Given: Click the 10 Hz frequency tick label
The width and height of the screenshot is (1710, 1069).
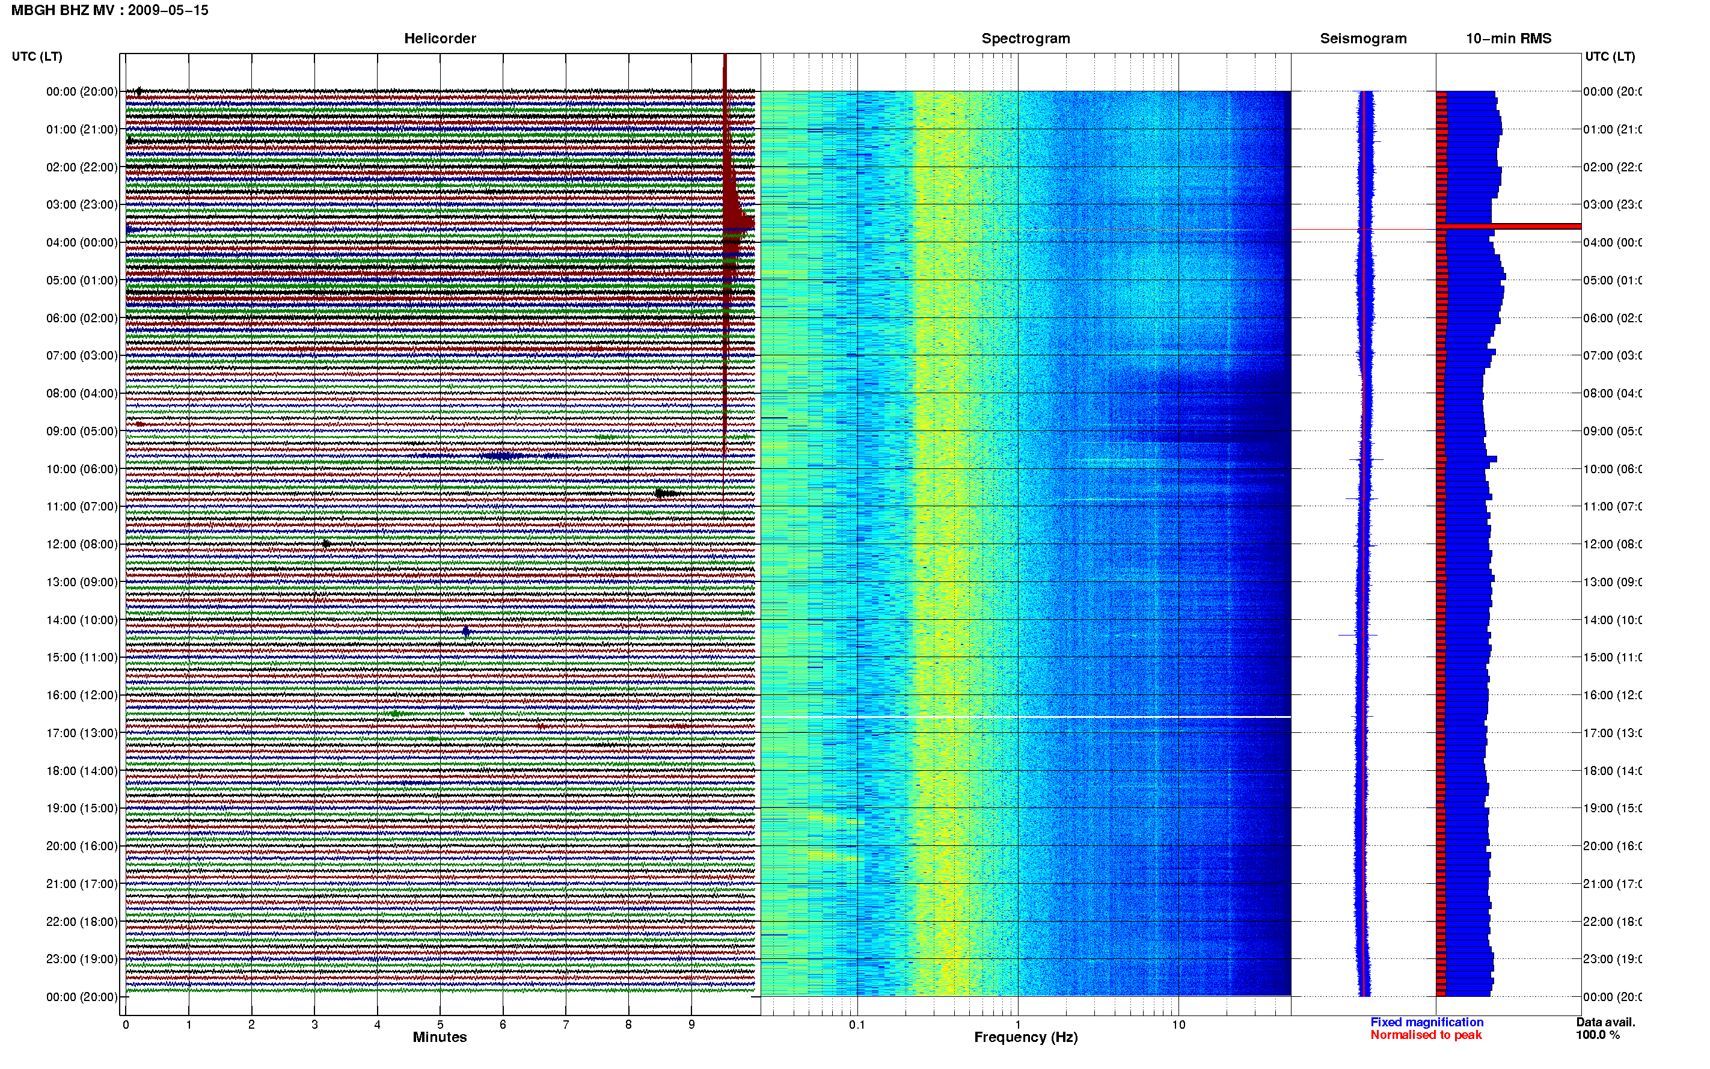Looking at the screenshot, I should click(x=1178, y=1025).
